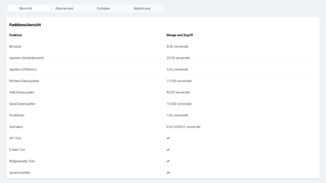Go to the Abrechnung tab

coord(142,9)
